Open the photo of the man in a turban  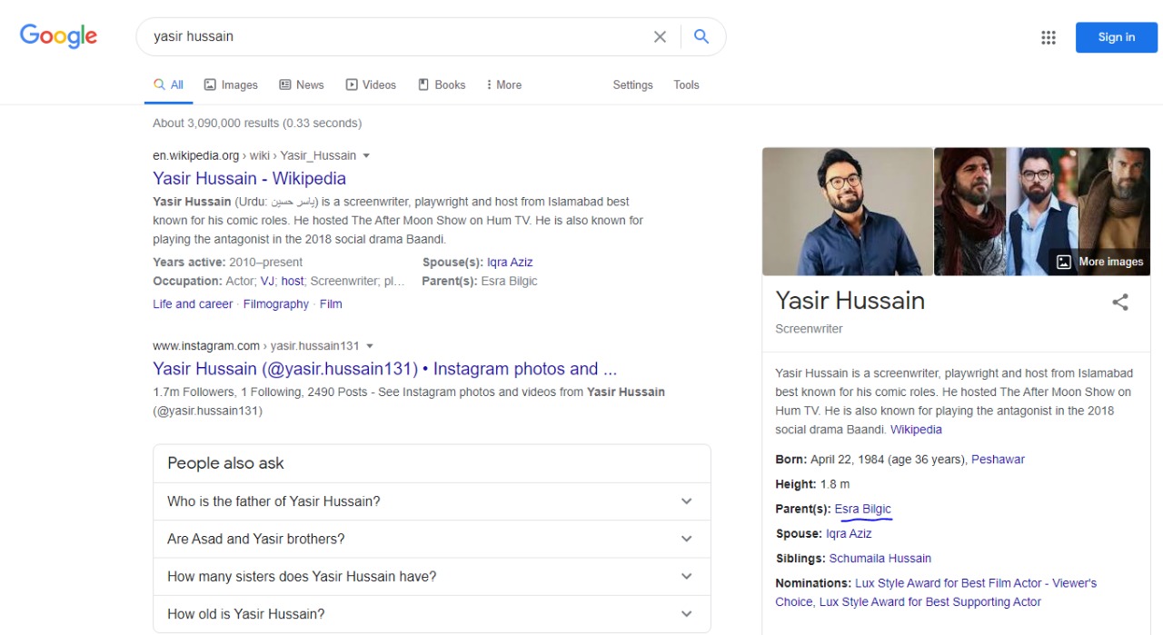(x=969, y=212)
